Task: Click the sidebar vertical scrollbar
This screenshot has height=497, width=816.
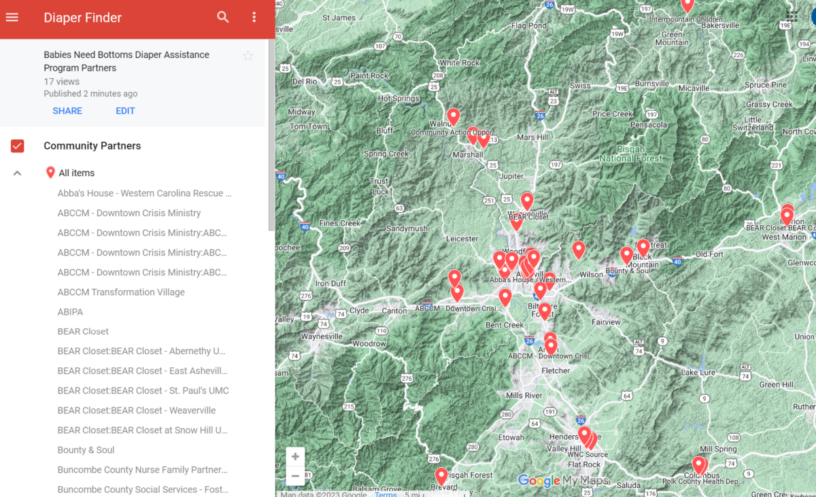Action: click(271, 136)
